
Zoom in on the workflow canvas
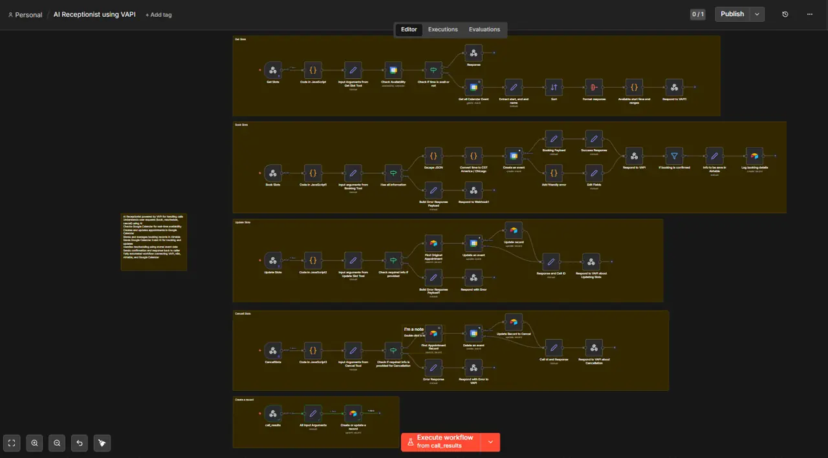pos(34,442)
